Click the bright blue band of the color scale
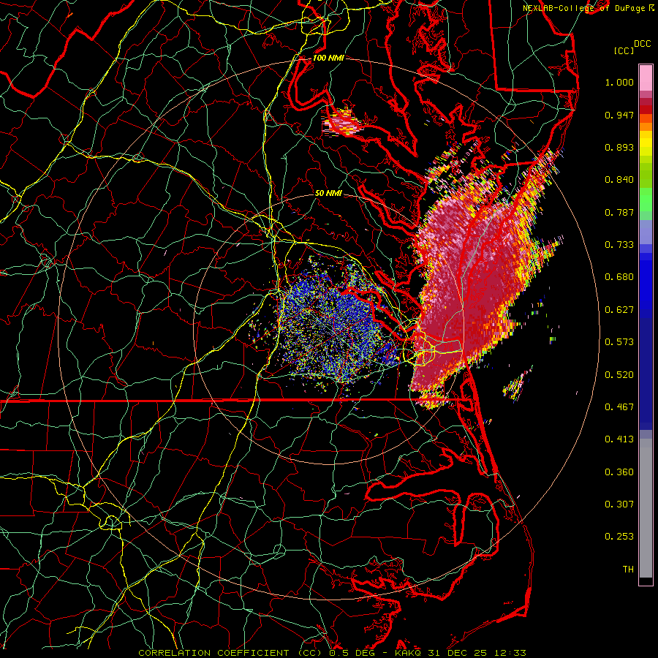This screenshot has height=658, width=658. 646,285
